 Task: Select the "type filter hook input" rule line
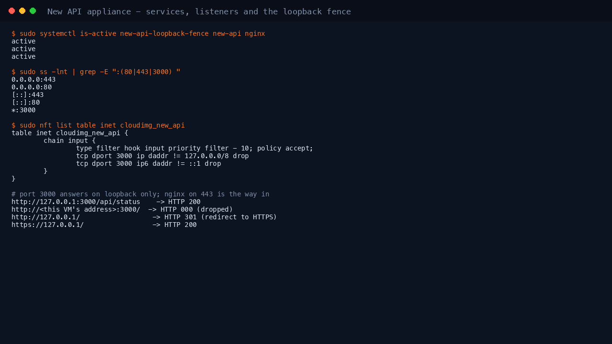coord(195,148)
